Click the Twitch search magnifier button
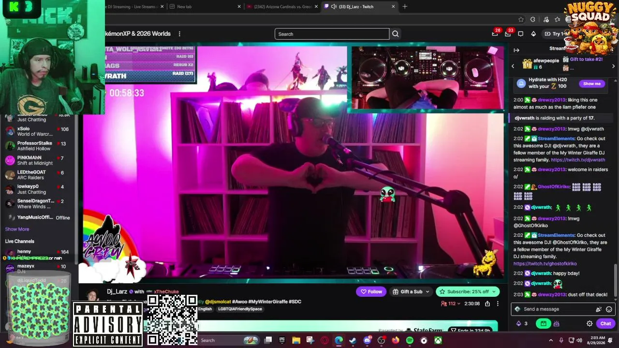 (396, 34)
